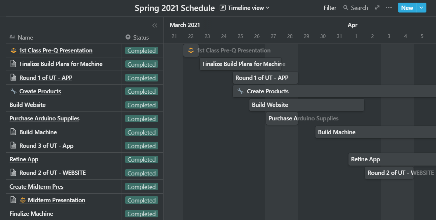
Task: Click the Status column dropdown icon
Action: [128, 37]
